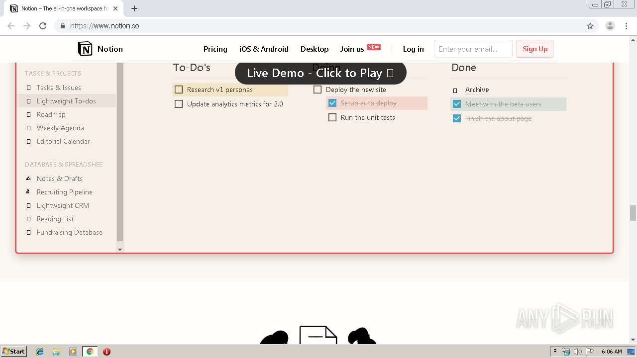Expand hidden tray icons arrow

point(555,352)
